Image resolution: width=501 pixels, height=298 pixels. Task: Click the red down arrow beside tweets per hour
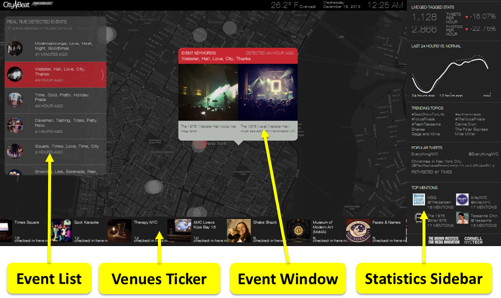point(467,17)
